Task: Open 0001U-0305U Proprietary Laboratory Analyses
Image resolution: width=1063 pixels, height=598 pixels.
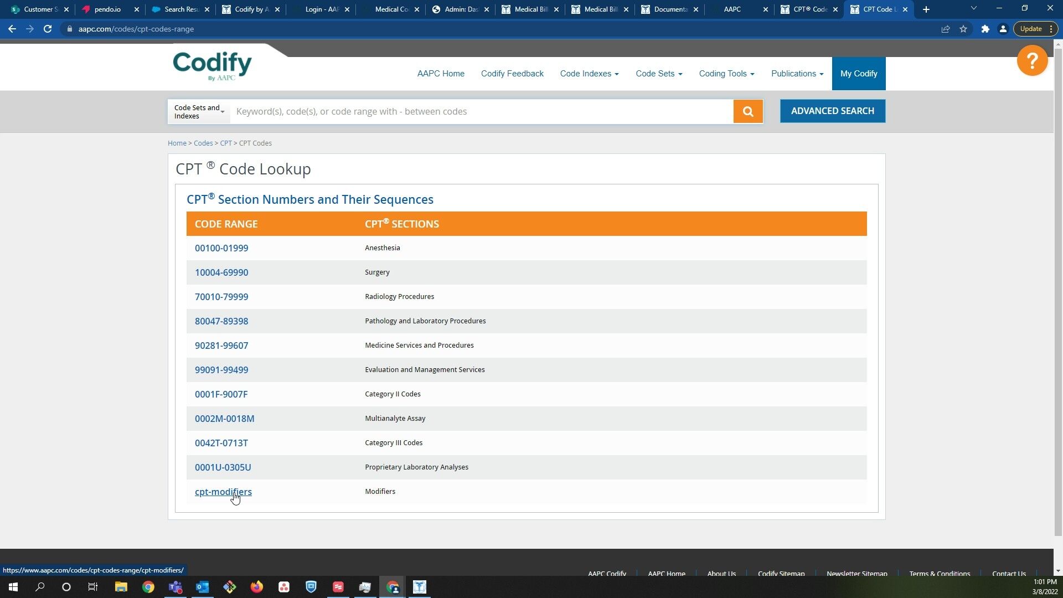Action: click(223, 467)
